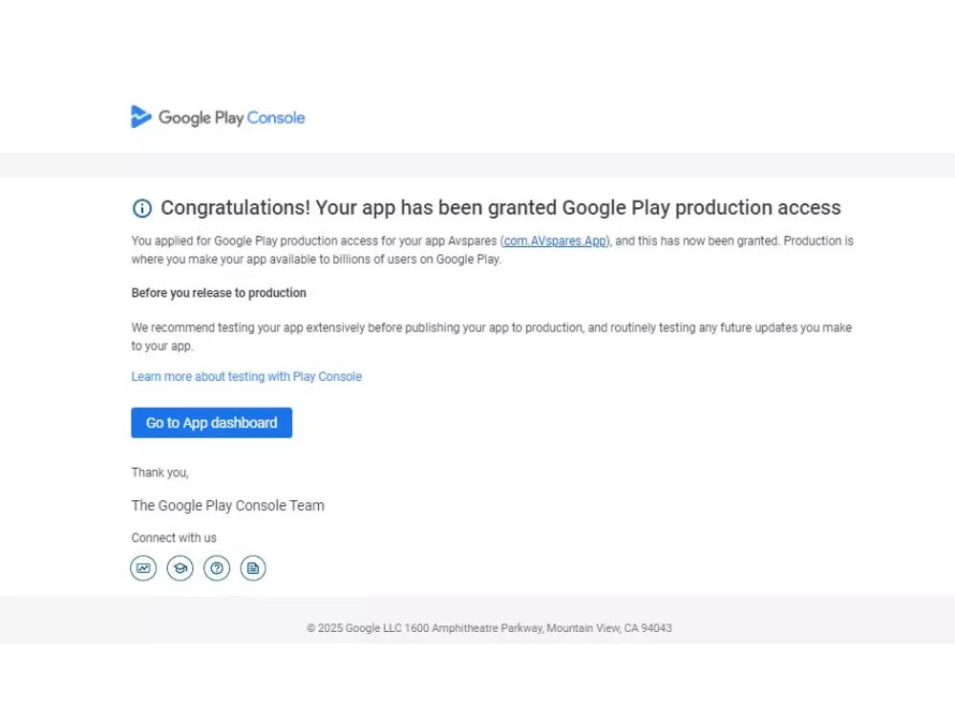Open the Help Center question mark icon
The height and width of the screenshot is (716, 955).
[217, 568]
